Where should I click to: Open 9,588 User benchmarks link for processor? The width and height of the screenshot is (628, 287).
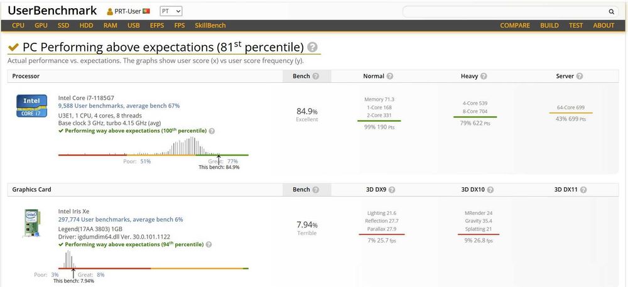[x=119, y=106]
